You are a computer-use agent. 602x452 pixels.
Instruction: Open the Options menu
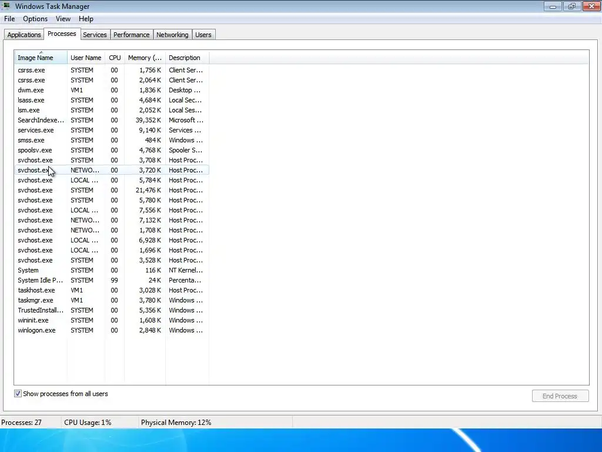(35, 19)
